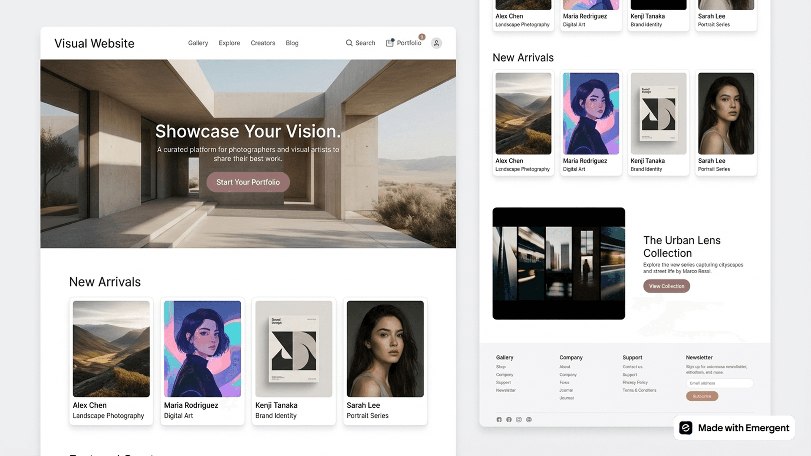Open the Privacy Policy footer link
Image resolution: width=811 pixels, height=456 pixels.
pos(635,383)
